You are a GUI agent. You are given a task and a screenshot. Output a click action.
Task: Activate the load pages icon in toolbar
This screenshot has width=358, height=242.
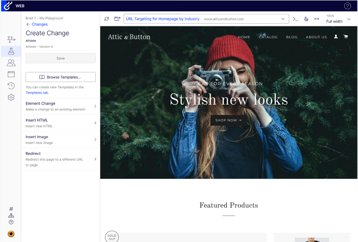(x=117, y=18)
